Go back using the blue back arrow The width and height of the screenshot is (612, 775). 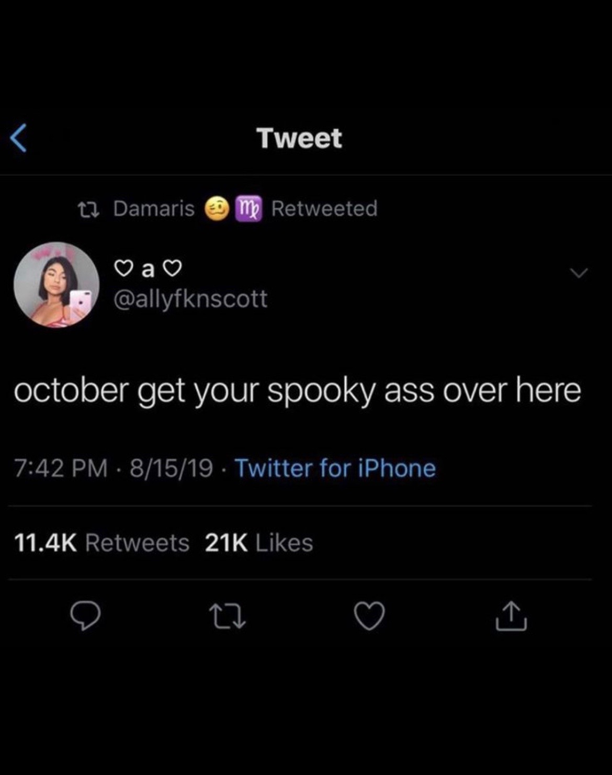tap(18, 139)
